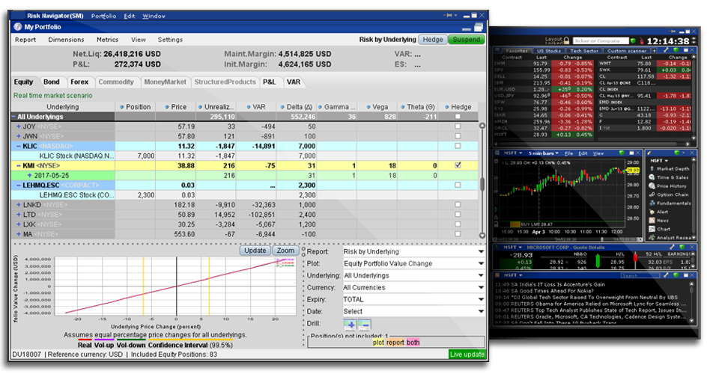The width and height of the screenshot is (710, 374).
Task: Click the Drill down plus icon
Action: pyautogui.click(x=350, y=325)
